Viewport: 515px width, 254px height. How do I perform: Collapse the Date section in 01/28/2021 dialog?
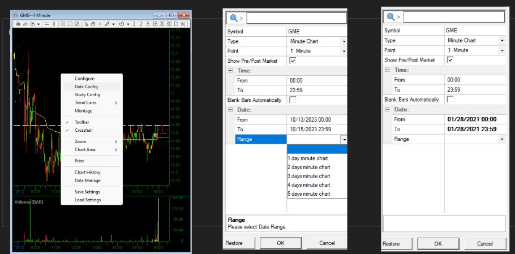point(388,109)
